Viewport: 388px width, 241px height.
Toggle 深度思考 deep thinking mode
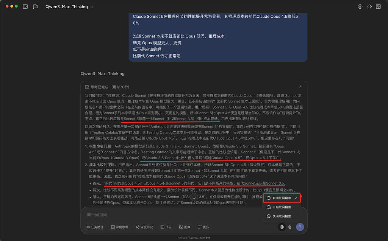point(119,227)
